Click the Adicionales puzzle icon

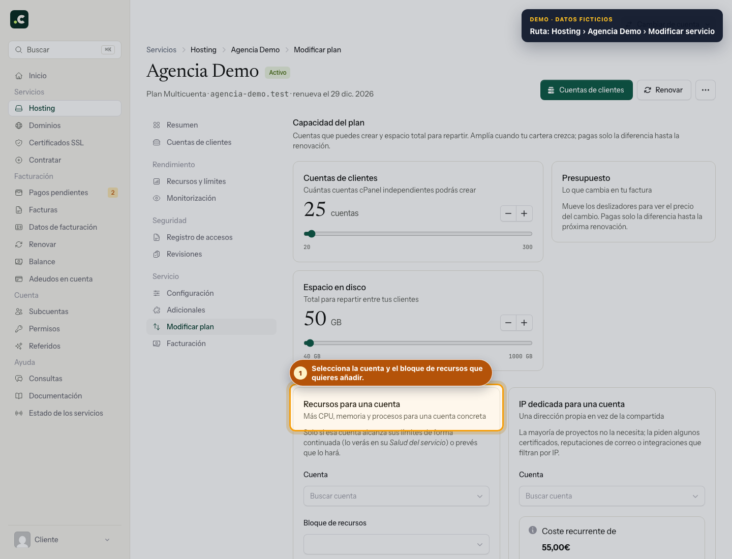click(157, 310)
